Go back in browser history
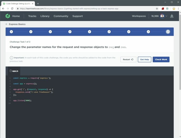This screenshot has width=181, height=138. [3, 8]
